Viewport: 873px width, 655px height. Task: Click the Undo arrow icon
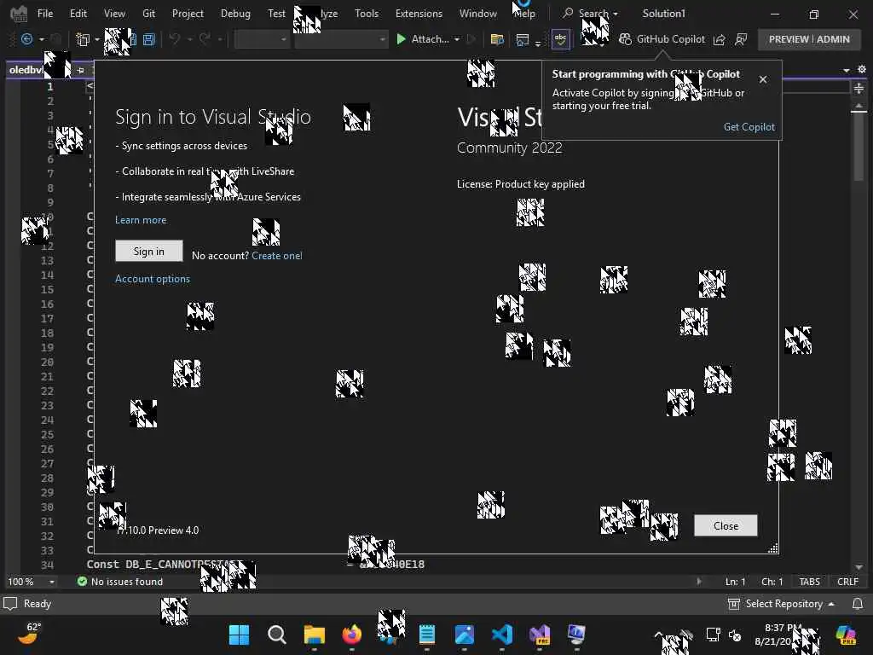[174, 39]
